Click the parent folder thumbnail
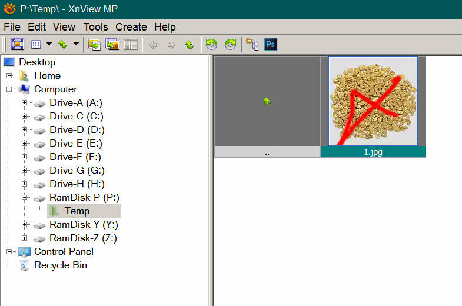Viewport: 462px width, 306px height. click(x=267, y=101)
